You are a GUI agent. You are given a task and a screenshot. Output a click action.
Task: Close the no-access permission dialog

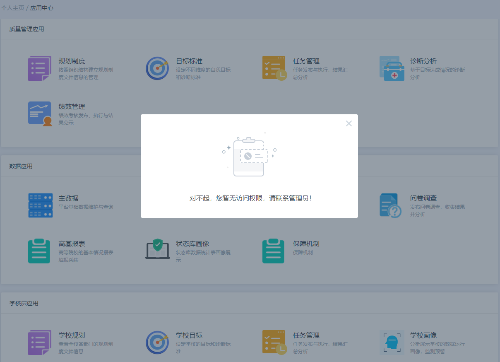click(349, 123)
